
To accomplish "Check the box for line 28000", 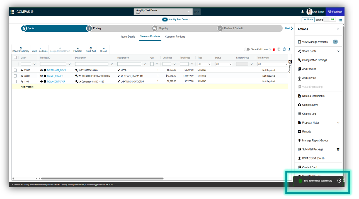I will point(15,76).
